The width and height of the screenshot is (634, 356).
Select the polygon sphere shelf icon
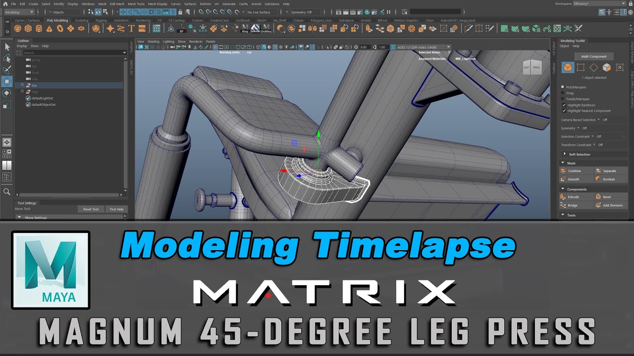17,29
